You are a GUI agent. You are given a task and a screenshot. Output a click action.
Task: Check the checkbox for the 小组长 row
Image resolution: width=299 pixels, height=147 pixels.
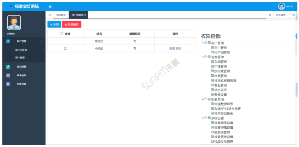(65, 48)
